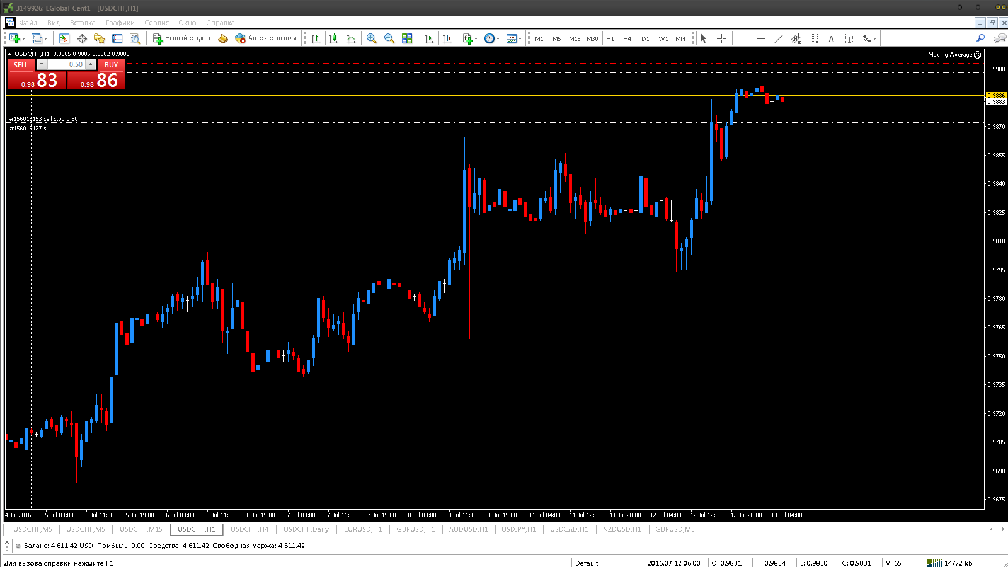1008x567 pixels.
Task: Select the horizontal line tool
Action: 761,38
